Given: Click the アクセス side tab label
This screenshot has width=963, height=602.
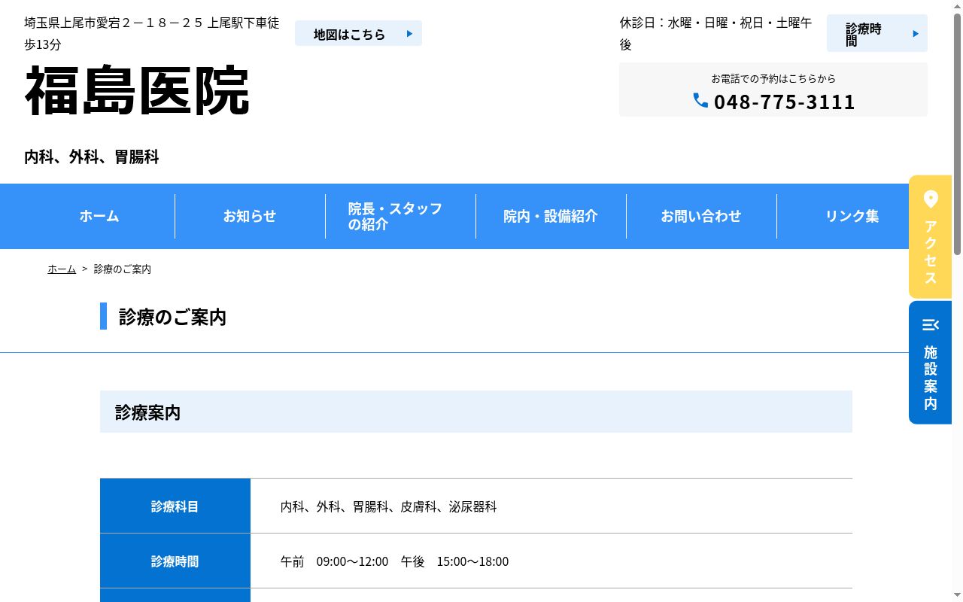Looking at the screenshot, I should point(931,252).
